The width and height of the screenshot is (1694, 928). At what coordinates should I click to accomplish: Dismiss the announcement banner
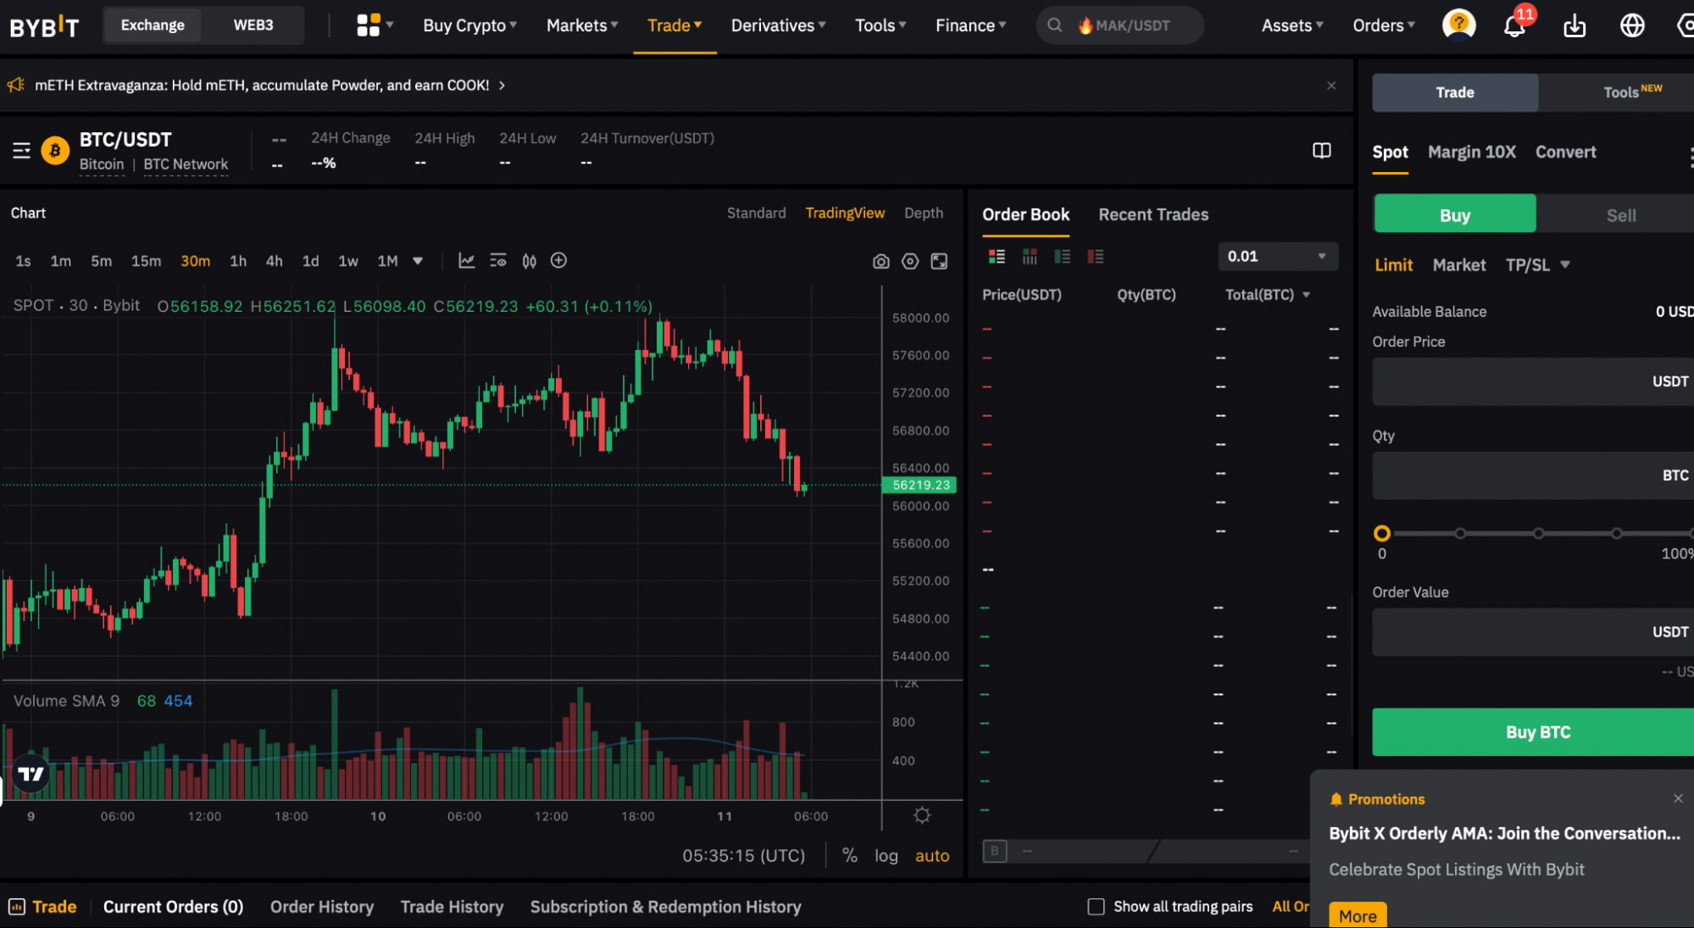click(1331, 86)
